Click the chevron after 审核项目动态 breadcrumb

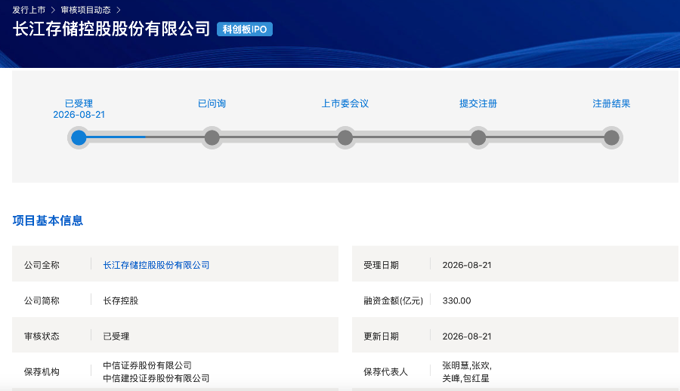click(x=119, y=10)
